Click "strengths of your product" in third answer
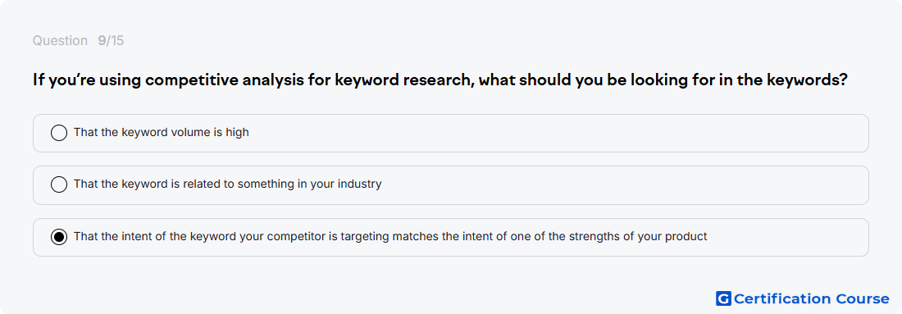 click(x=648, y=236)
